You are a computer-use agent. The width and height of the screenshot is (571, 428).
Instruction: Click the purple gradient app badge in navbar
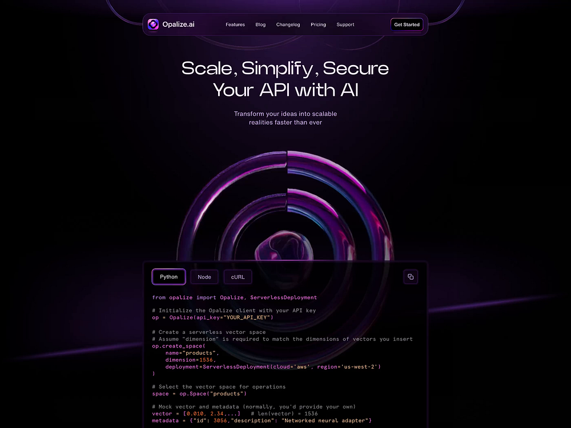point(153,24)
